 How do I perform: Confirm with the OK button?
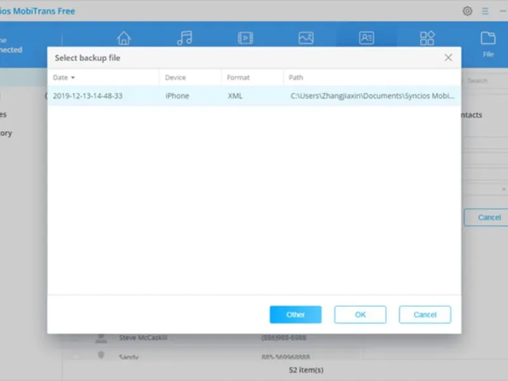[x=360, y=314]
